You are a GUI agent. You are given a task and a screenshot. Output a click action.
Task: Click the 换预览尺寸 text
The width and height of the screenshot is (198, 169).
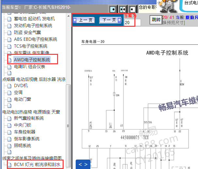[x=174, y=23]
